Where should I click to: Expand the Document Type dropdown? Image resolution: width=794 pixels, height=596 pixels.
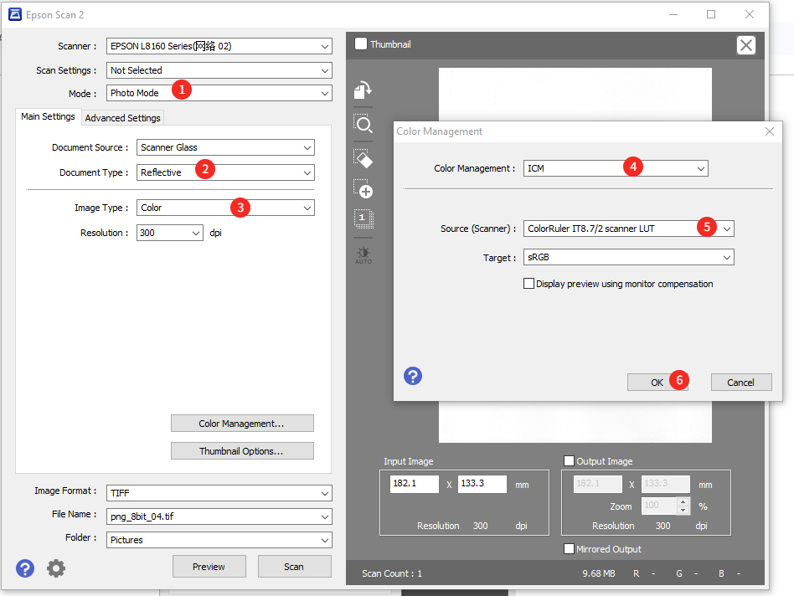(225, 172)
